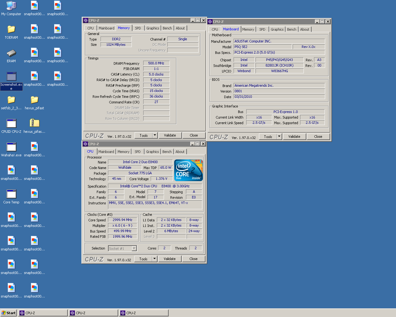Image resolution: width=396 pixels, height=317 pixels.
Task: Click the Intel Core 2 Duo logo
Action: (x=188, y=170)
